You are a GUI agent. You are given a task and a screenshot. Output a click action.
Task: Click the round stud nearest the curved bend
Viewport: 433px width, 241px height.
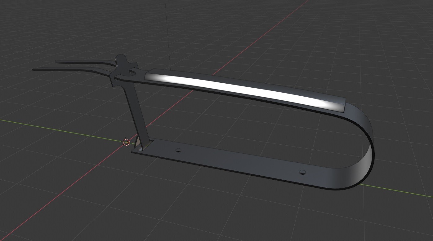click(302, 172)
